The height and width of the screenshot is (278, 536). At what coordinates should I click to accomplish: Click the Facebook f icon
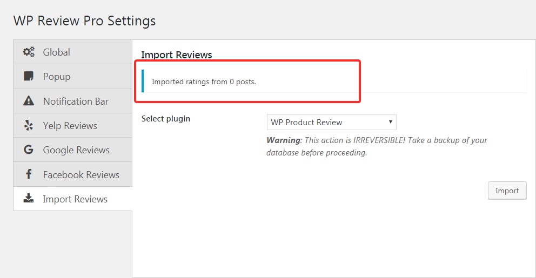tap(29, 174)
